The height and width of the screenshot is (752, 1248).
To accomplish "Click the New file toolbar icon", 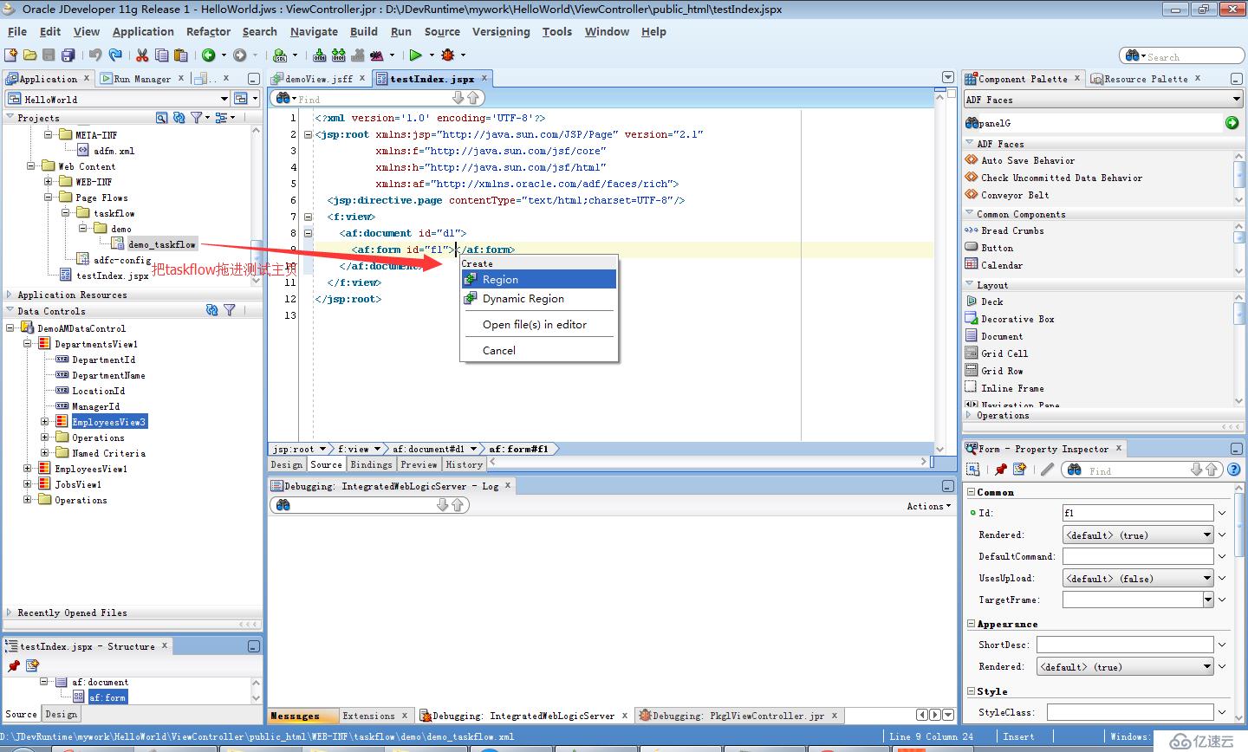I will pos(11,55).
